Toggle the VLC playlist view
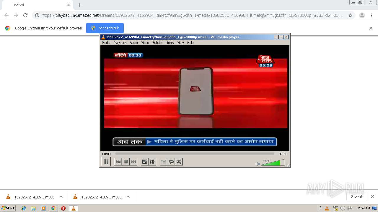The height and width of the screenshot is (212, 378). (x=163, y=162)
